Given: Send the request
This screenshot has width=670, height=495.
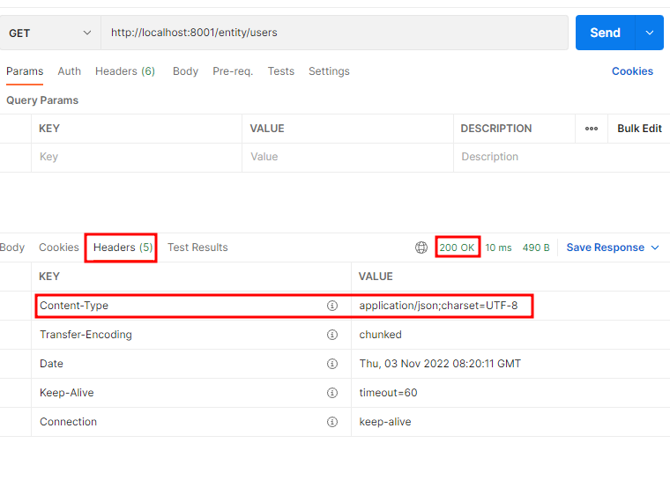Looking at the screenshot, I should pos(605,33).
